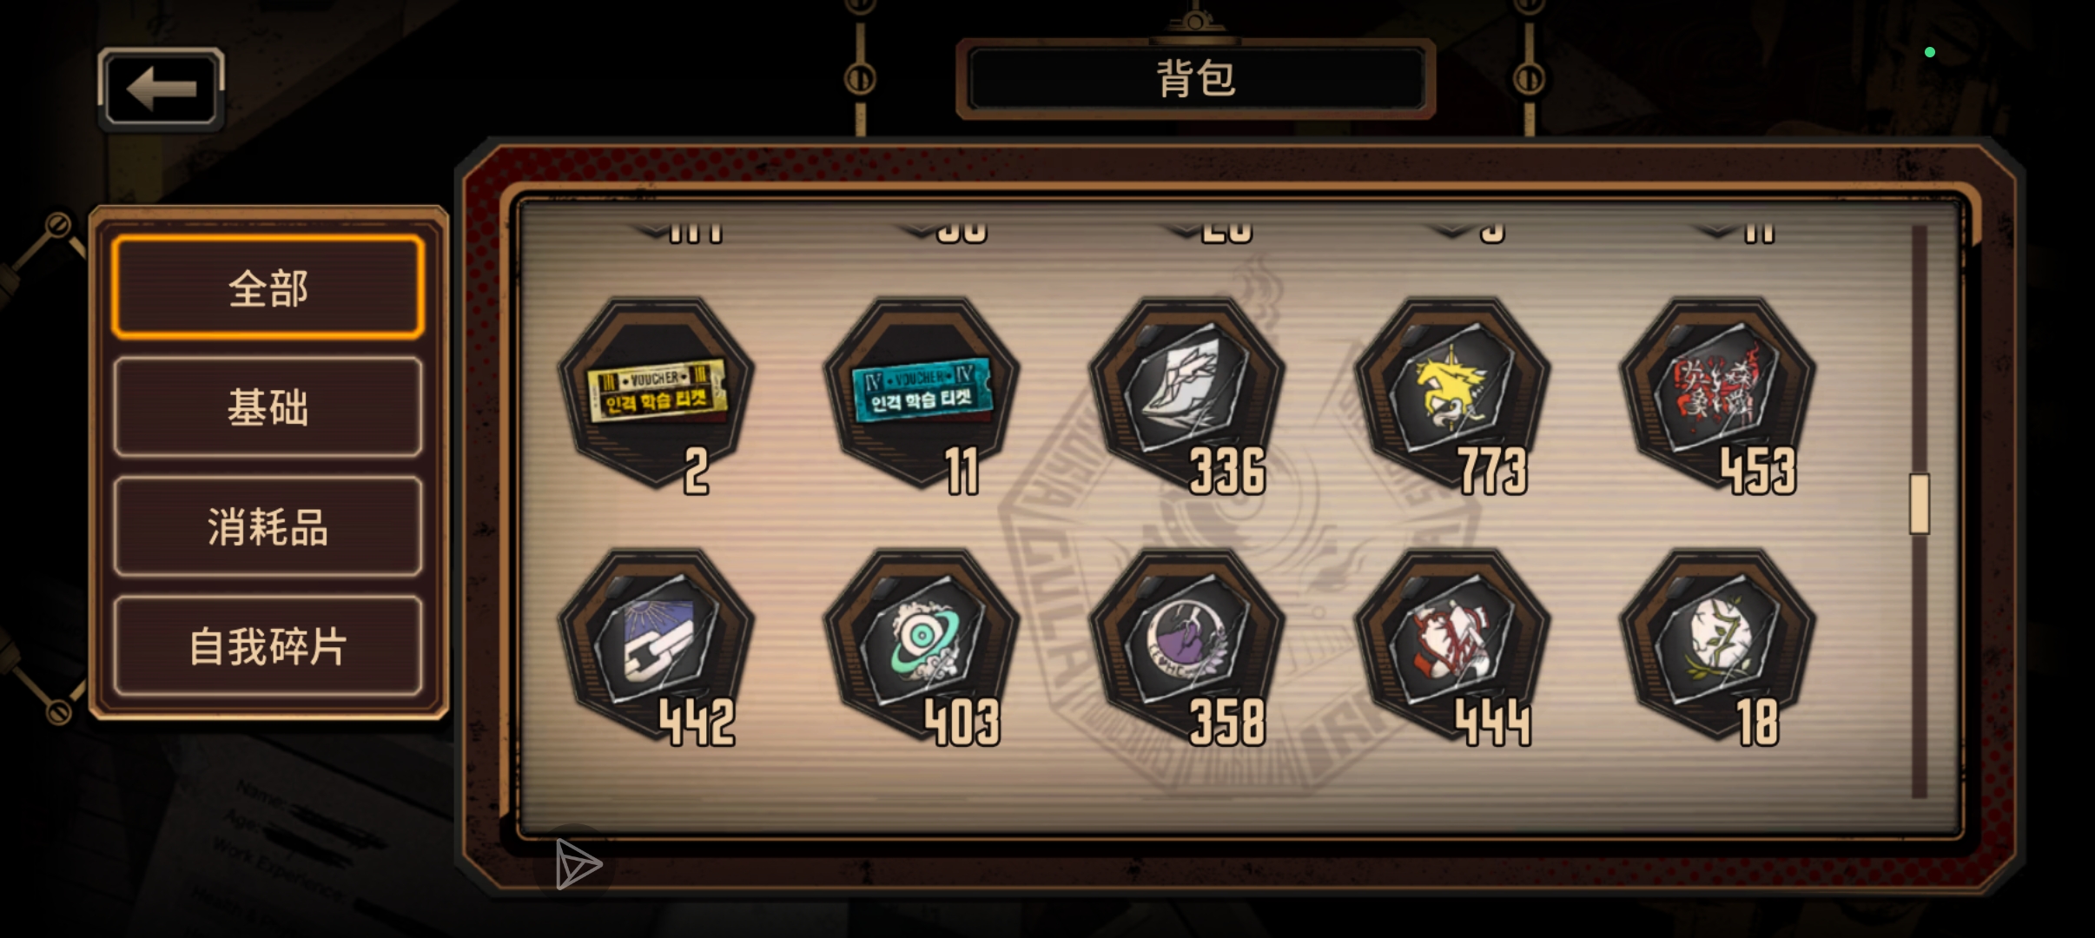Select the ringed eye shard with 403
Viewport: 2095px width, 938px height.
(x=922, y=644)
